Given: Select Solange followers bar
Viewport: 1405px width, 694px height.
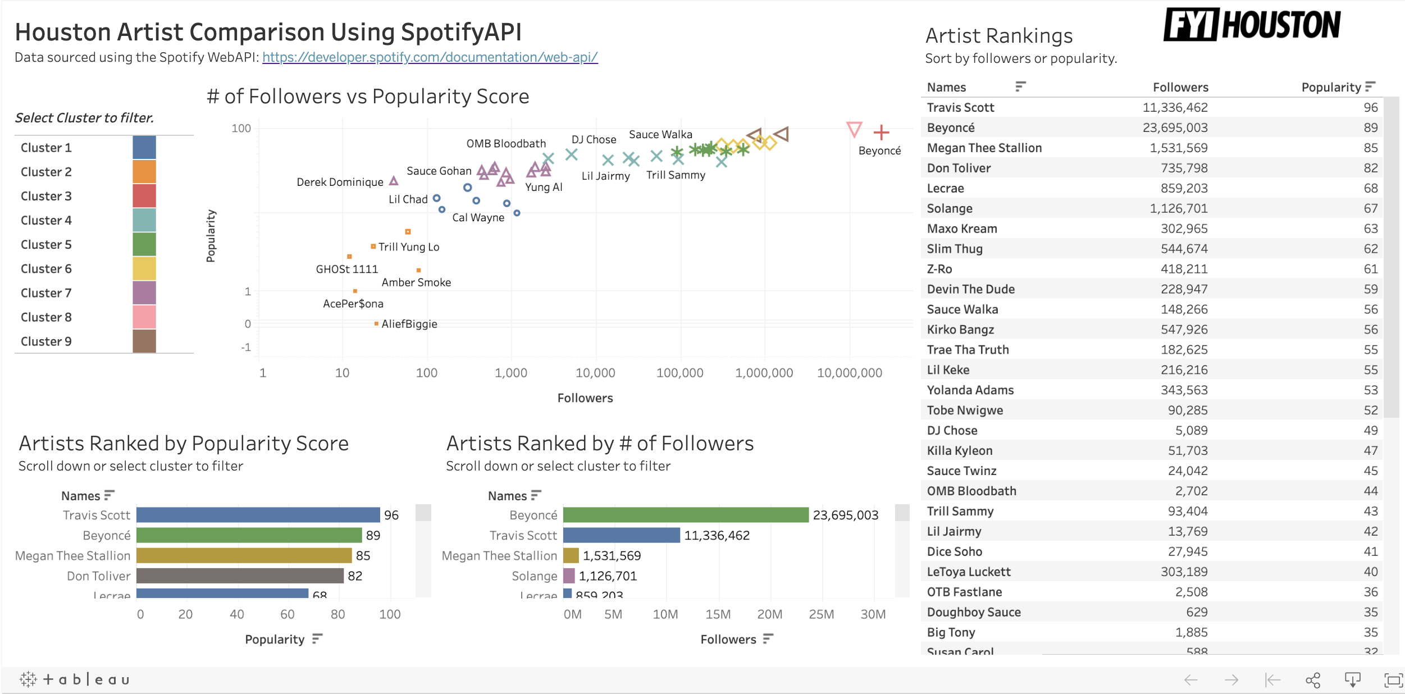Looking at the screenshot, I should 569,576.
